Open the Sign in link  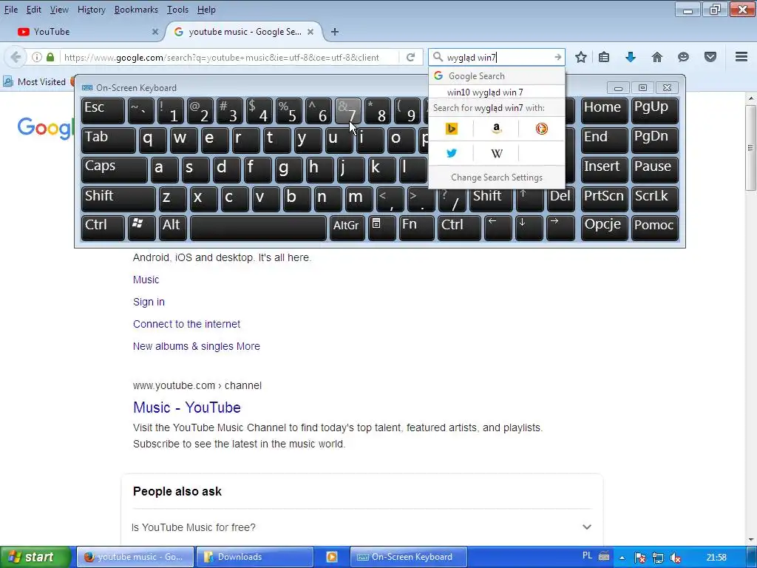149,302
